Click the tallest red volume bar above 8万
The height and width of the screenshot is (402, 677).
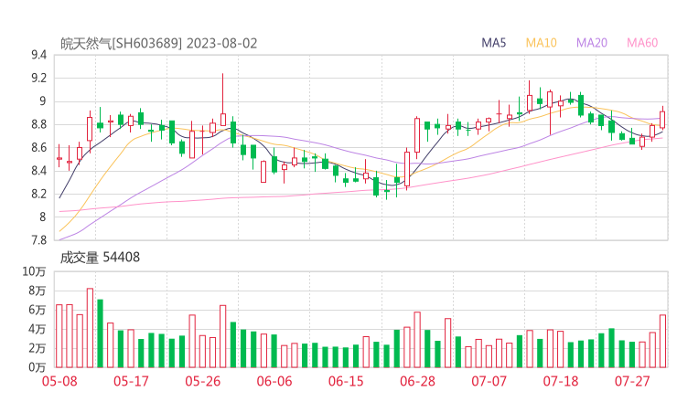90,328
